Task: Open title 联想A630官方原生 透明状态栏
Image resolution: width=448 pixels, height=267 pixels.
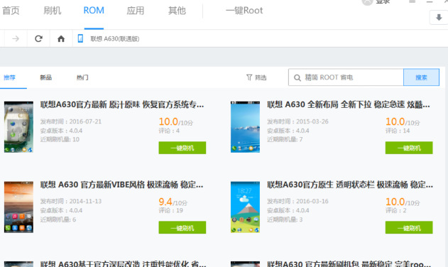Action: pyautogui.click(x=350, y=185)
